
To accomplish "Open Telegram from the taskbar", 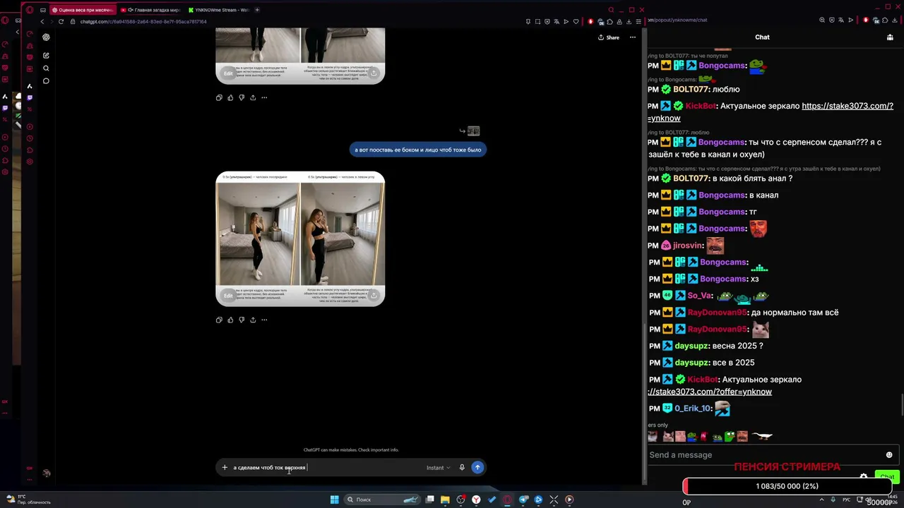I will point(523,500).
